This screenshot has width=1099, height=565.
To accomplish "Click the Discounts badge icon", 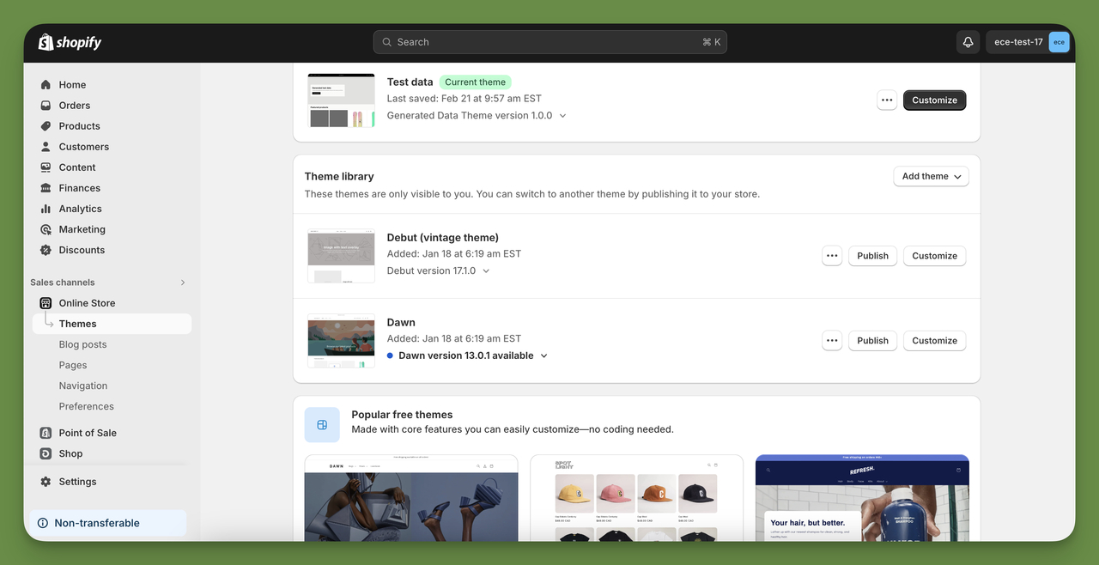I will pyautogui.click(x=46, y=250).
